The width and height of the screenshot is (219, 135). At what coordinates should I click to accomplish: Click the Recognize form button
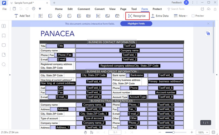tap(137, 16)
